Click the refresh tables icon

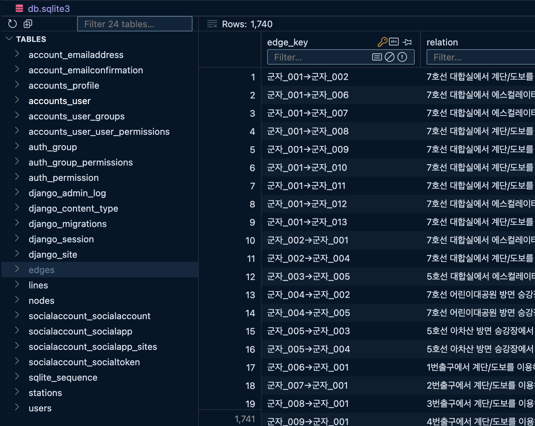point(13,24)
